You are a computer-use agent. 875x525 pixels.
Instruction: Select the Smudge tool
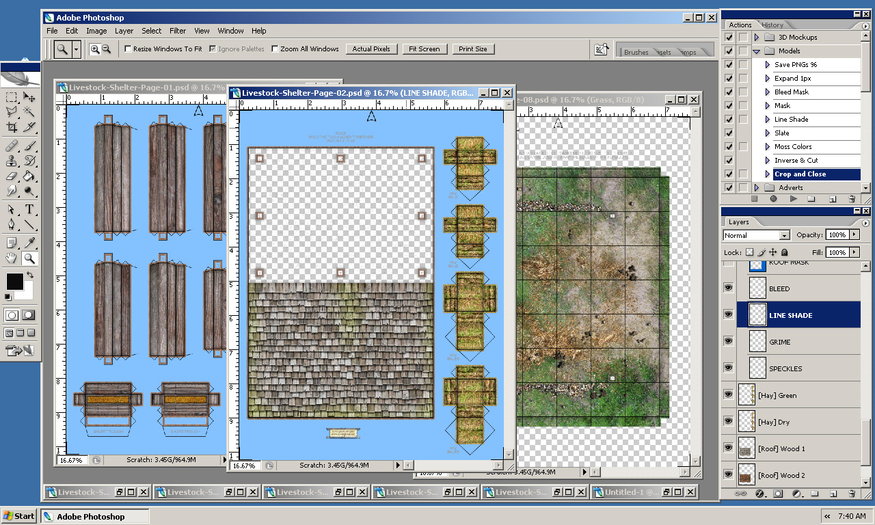(12, 191)
